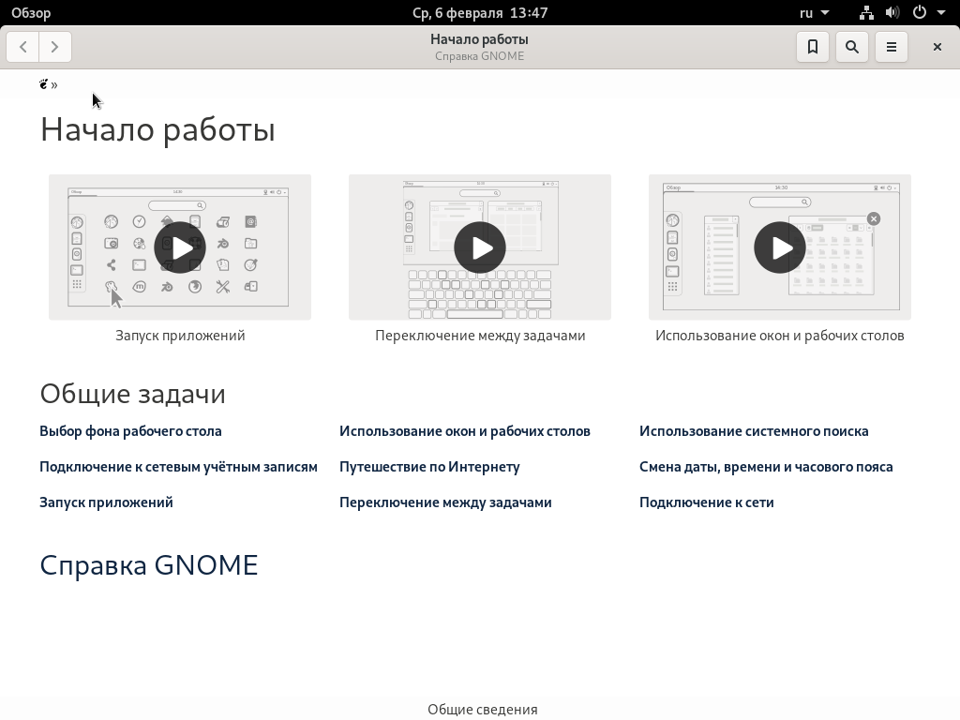Go forward using the right arrow button

coord(55,47)
